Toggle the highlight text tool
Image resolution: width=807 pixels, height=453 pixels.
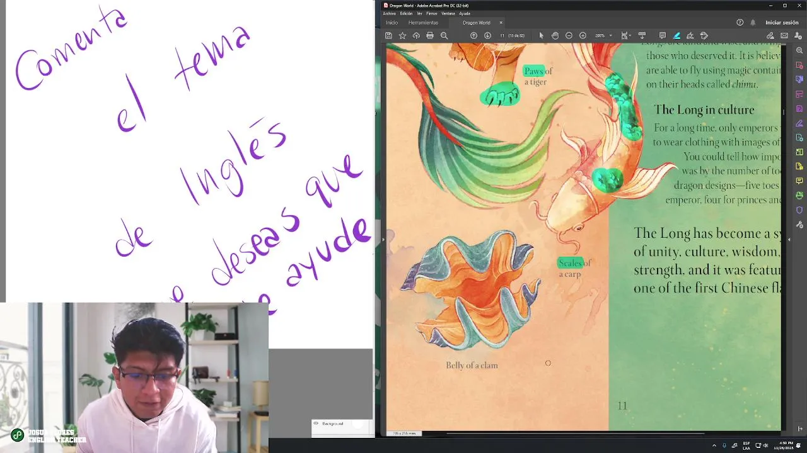(676, 36)
